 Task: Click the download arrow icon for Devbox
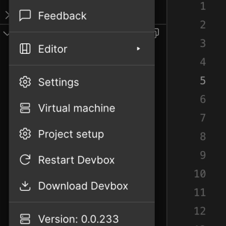[25, 186]
